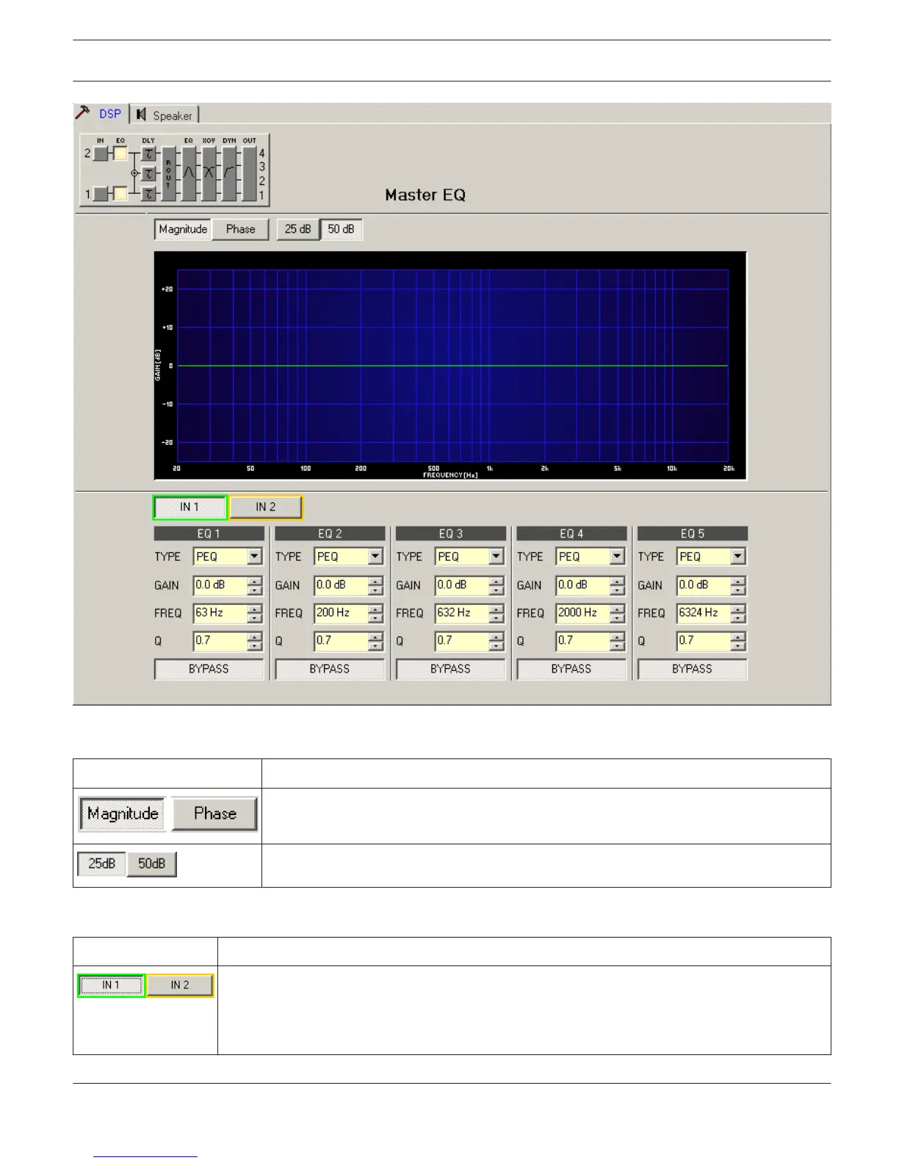Open the OUT output block
The image size is (899, 1163).
pos(250,174)
